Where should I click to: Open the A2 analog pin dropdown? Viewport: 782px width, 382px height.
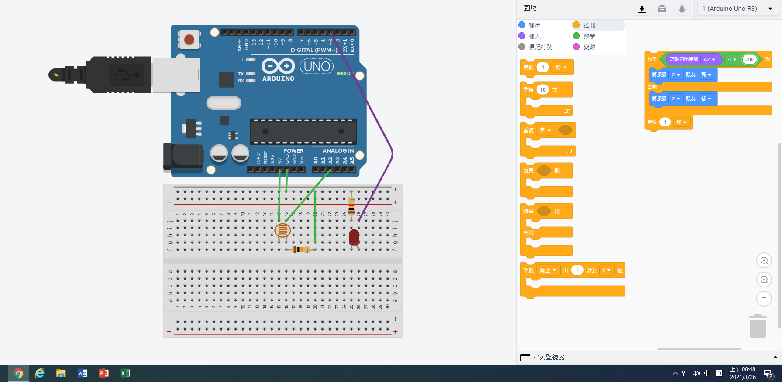click(709, 59)
